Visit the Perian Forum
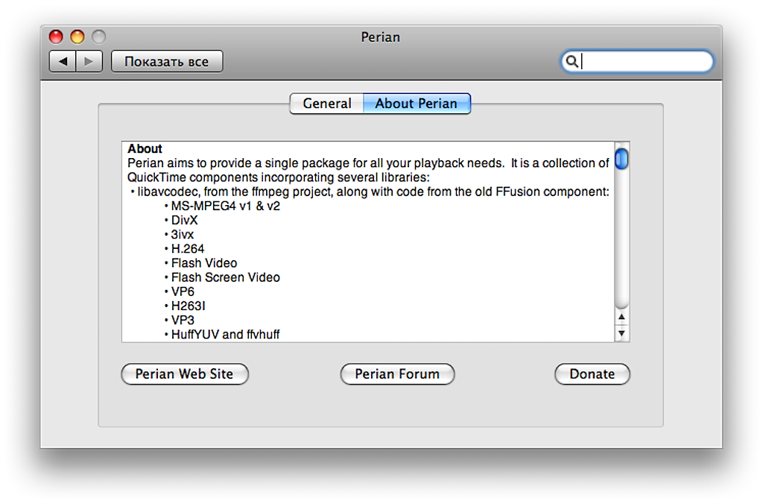 click(397, 374)
